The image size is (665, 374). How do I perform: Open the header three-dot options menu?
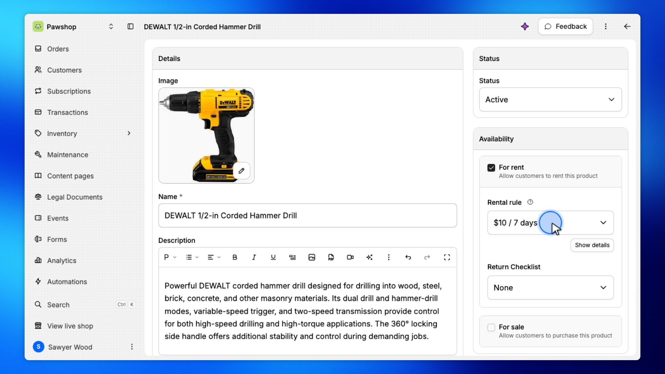coord(606,27)
